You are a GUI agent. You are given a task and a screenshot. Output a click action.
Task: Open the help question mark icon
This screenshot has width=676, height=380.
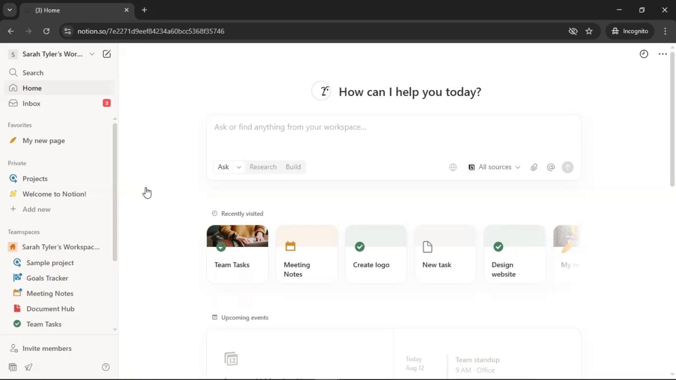(106, 367)
